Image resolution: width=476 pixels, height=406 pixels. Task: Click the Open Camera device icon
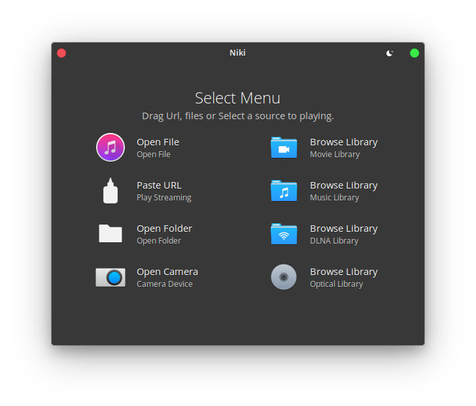pos(110,277)
